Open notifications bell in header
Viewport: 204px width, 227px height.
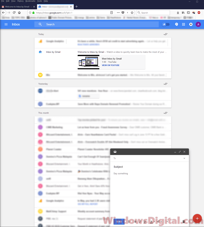[191, 24]
